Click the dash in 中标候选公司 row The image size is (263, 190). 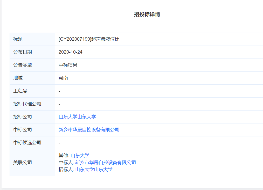tap(59, 143)
